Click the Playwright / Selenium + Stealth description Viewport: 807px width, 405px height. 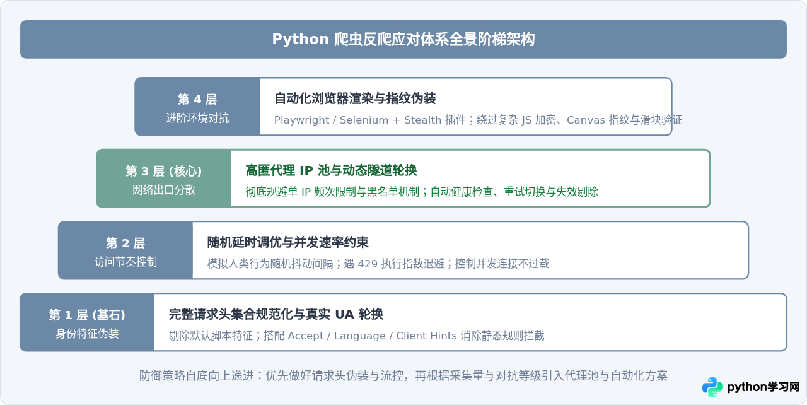pyautogui.click(x=479, y=120)
